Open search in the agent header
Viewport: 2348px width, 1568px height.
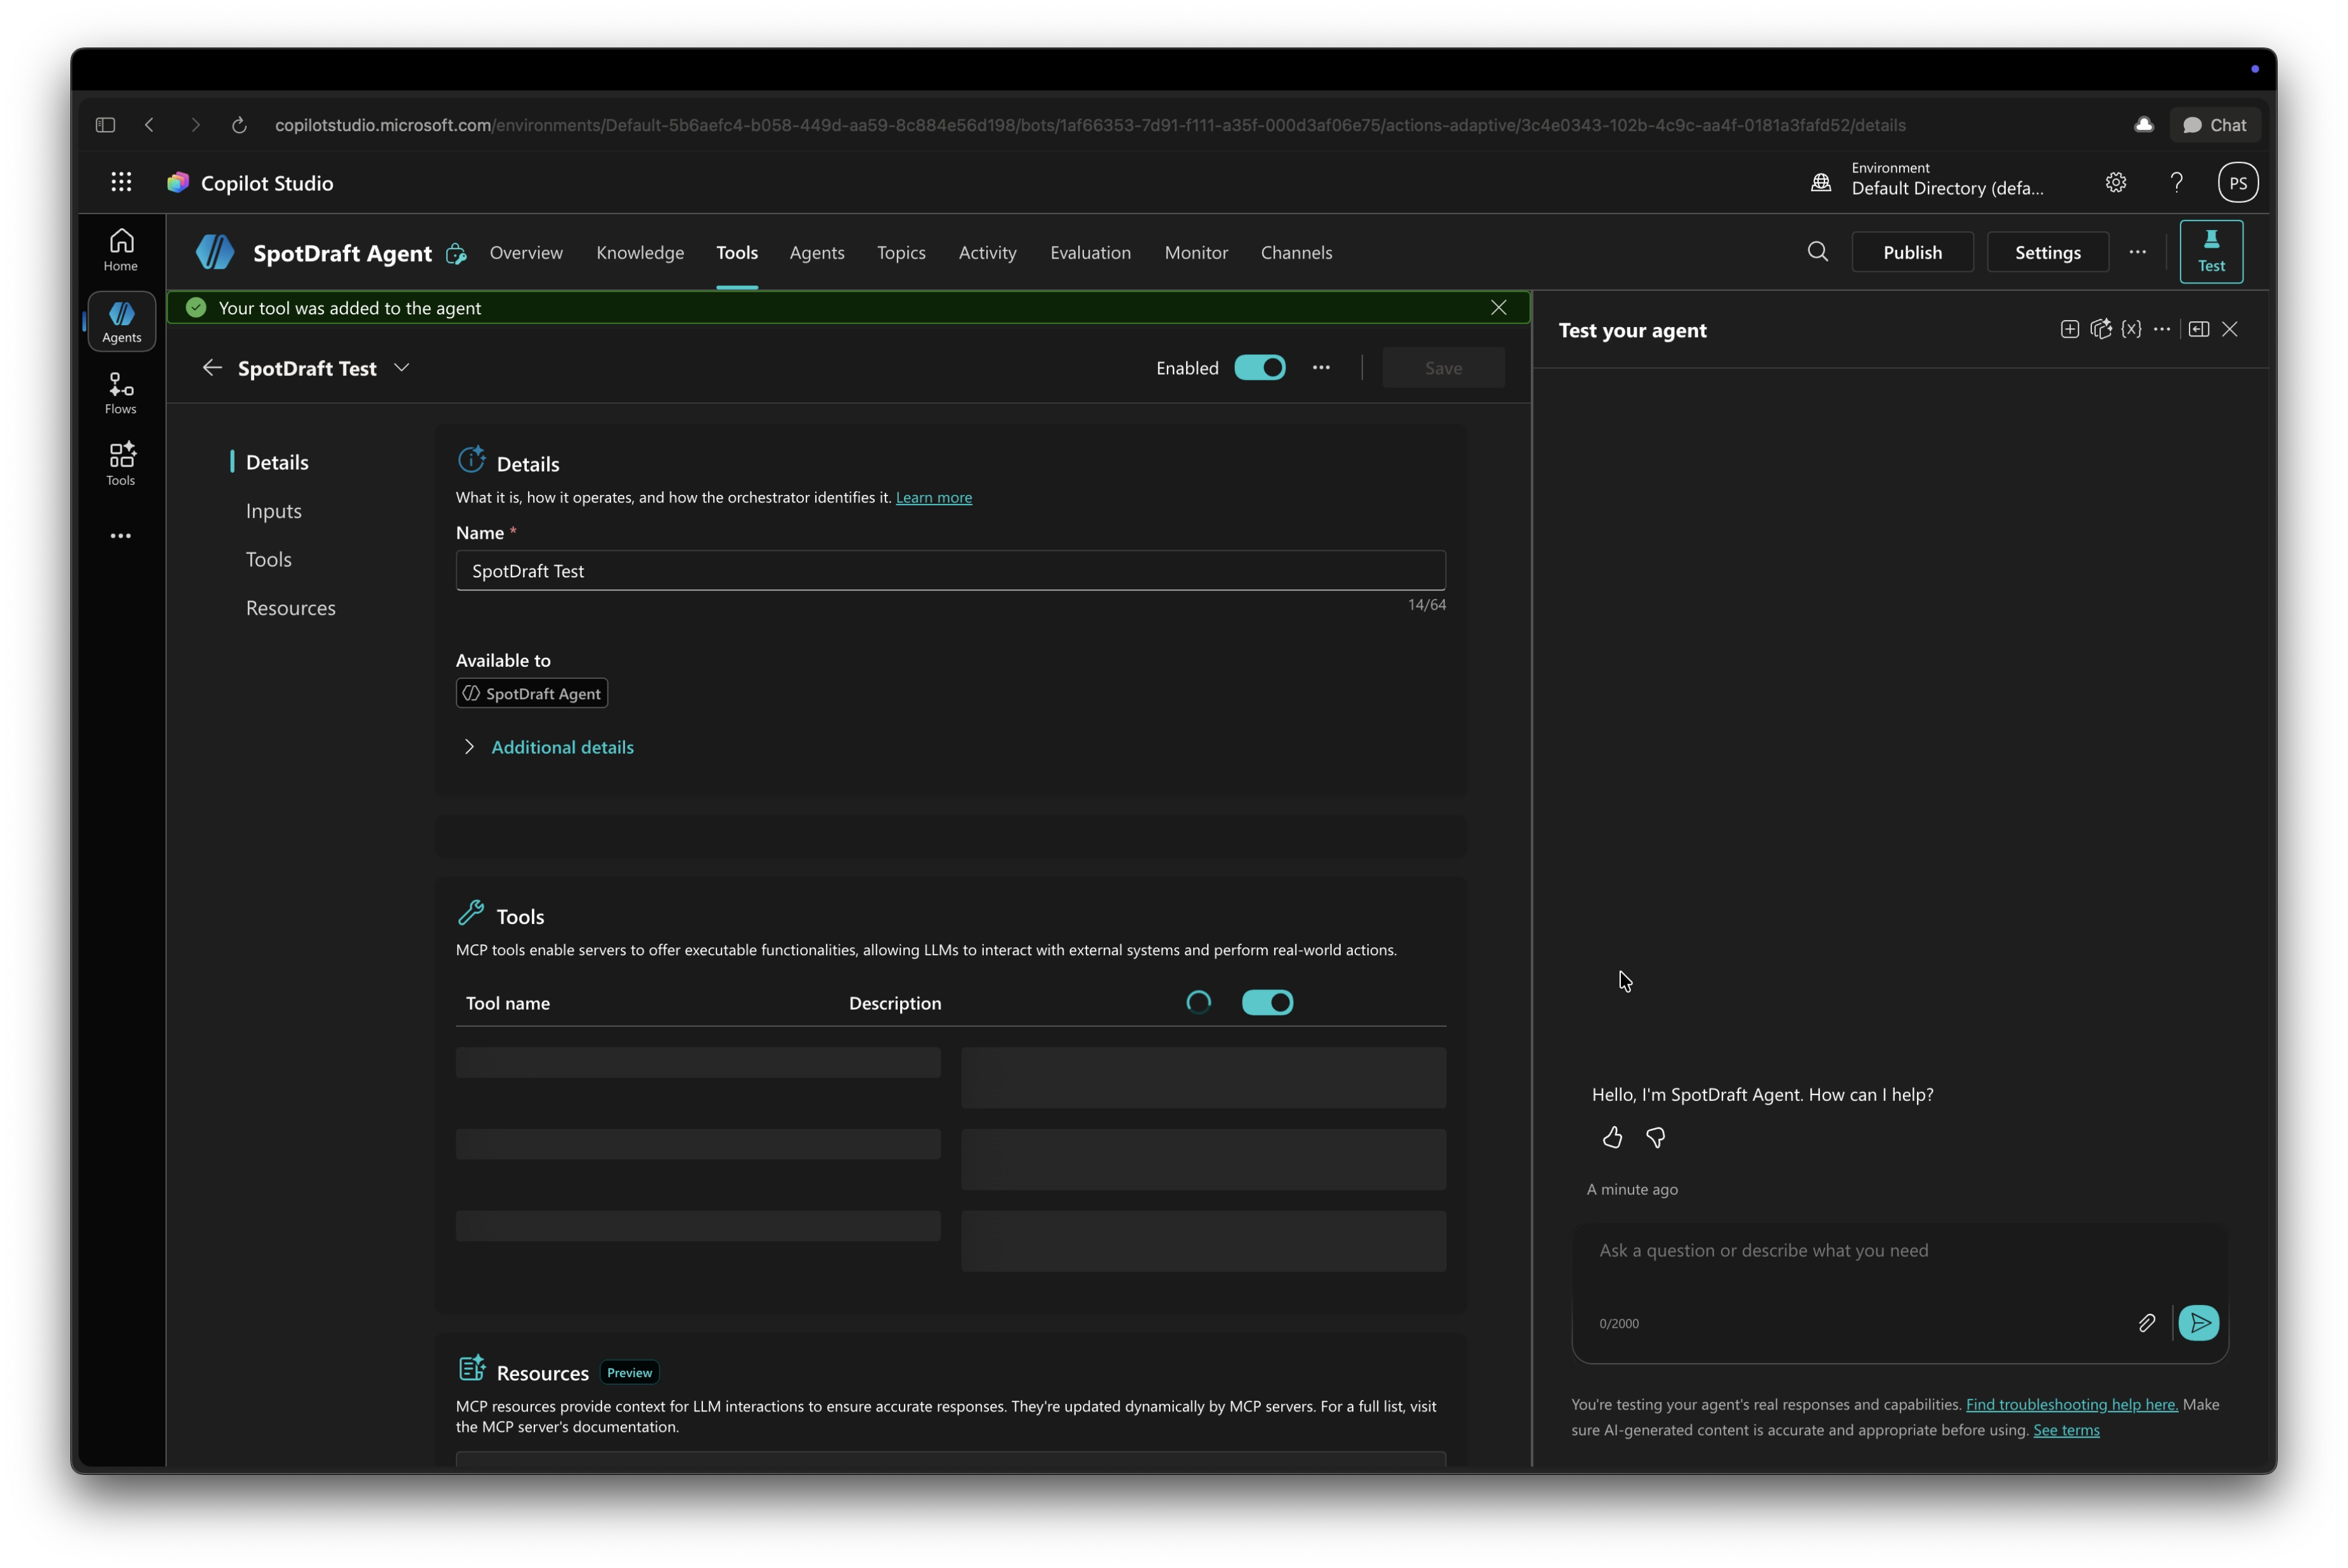(1817, 252)
